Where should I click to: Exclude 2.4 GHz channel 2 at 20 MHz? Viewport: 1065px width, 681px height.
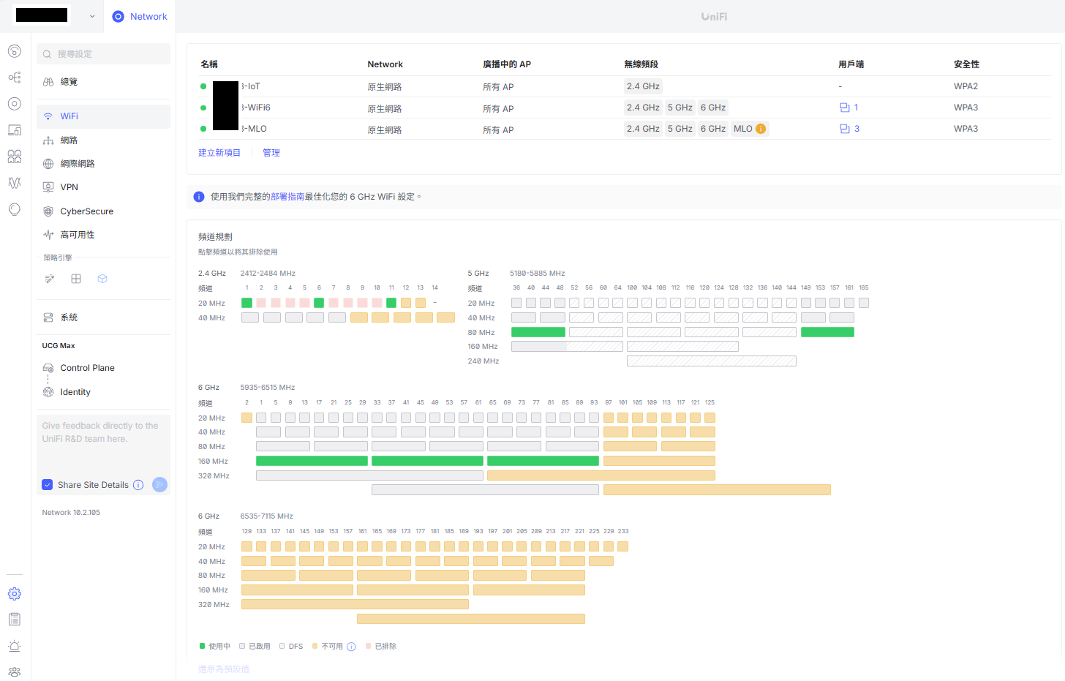click(x=261, y=303)
